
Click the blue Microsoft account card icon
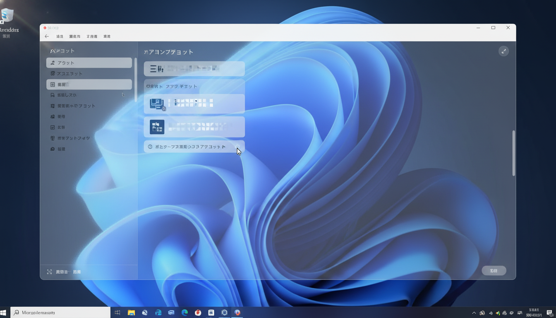157,104
